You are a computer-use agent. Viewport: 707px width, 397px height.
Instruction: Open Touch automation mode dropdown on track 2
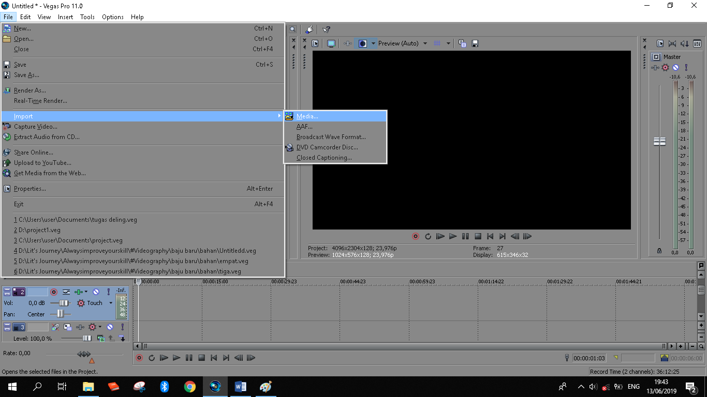pos(111,303)
